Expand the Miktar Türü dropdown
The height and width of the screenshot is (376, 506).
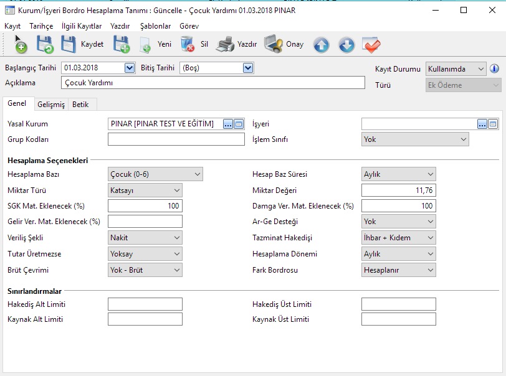(x=145, y=190)
